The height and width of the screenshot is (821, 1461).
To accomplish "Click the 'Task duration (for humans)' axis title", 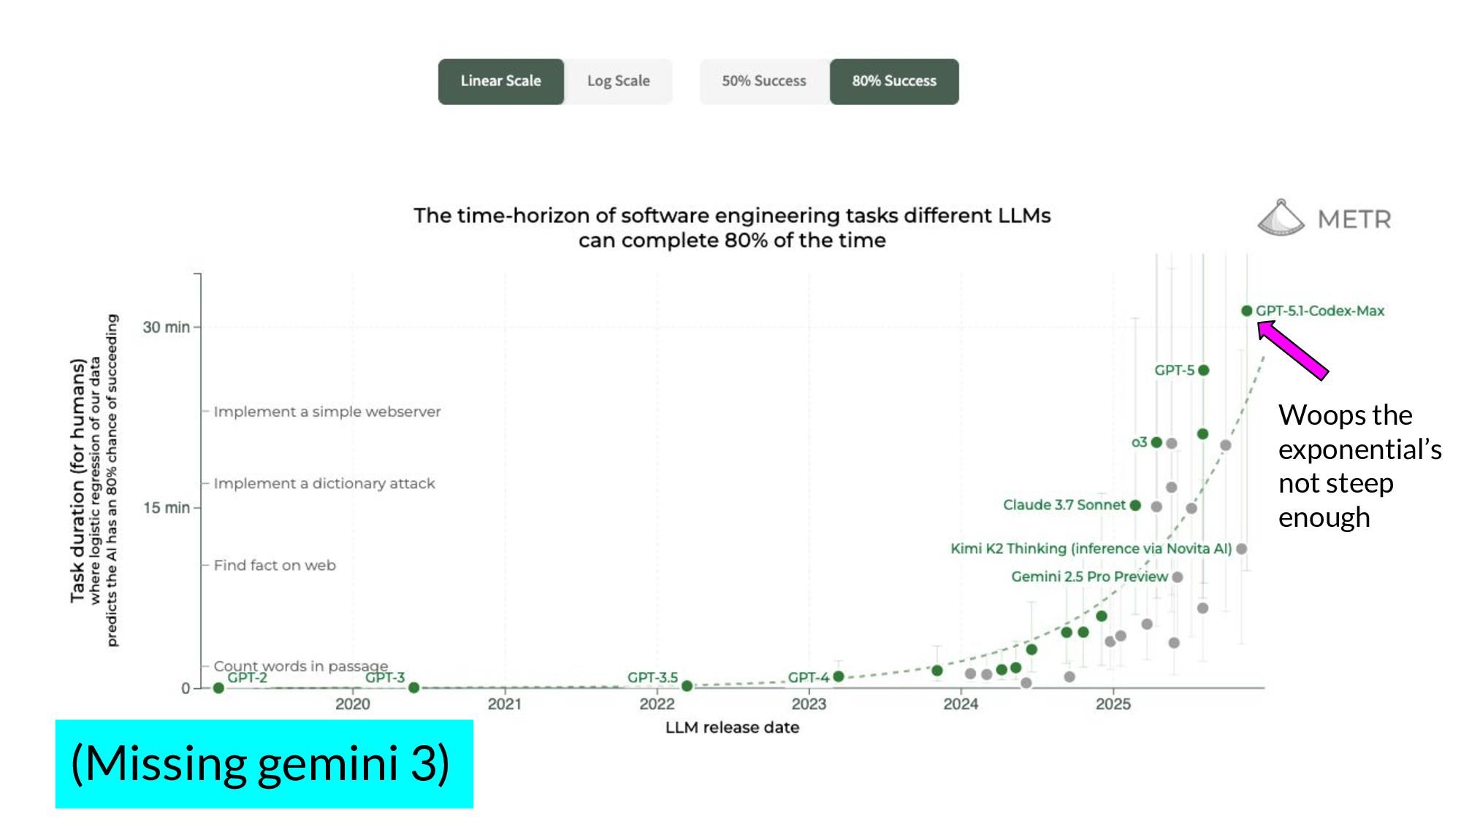I will [x=77, y=481].
